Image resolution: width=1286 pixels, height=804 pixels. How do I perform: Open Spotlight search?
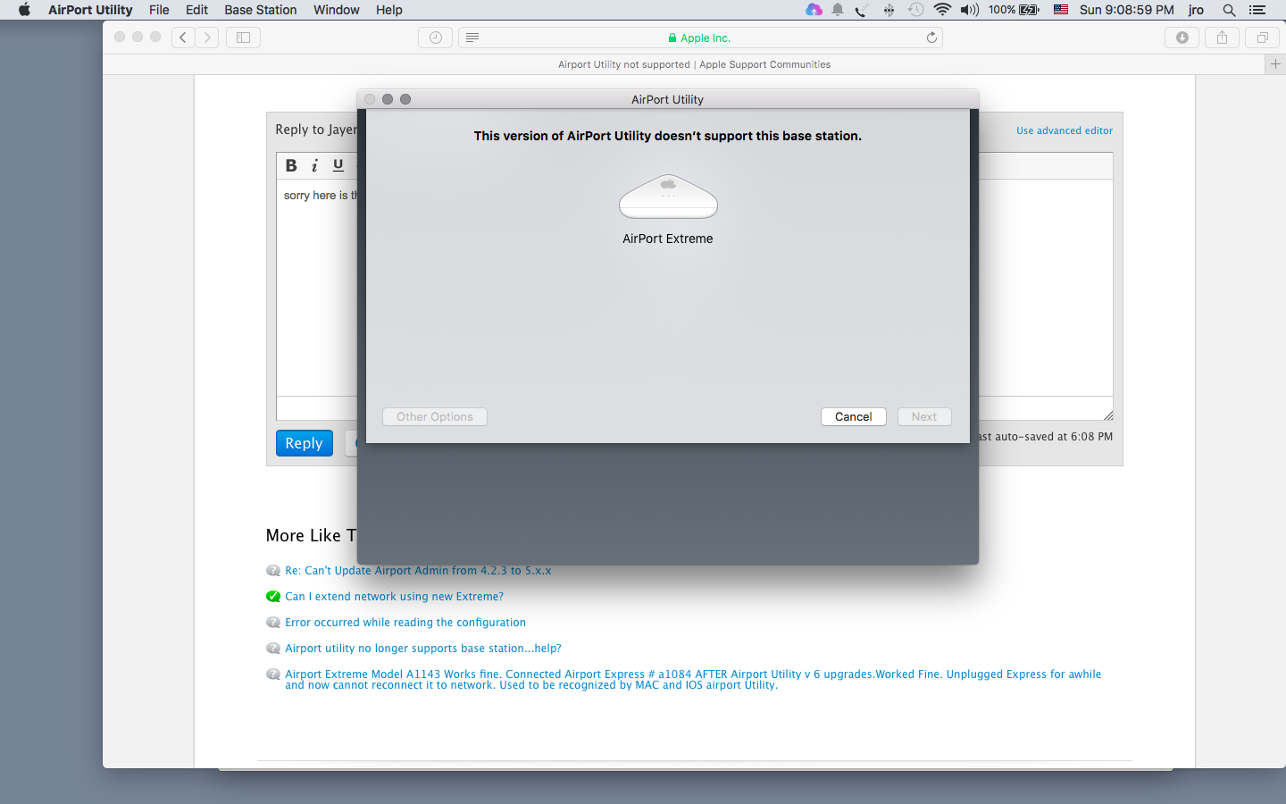pos(1229,10)
